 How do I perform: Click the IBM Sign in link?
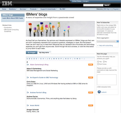(x=107, y=9)
